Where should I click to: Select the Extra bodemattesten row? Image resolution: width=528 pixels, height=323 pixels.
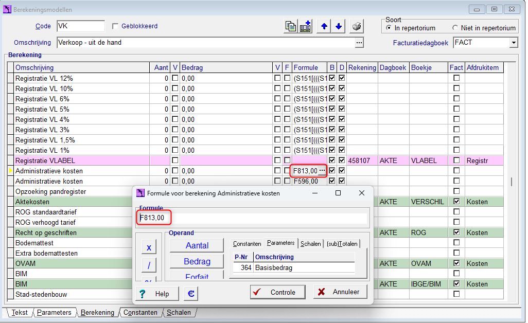point(74,253)
